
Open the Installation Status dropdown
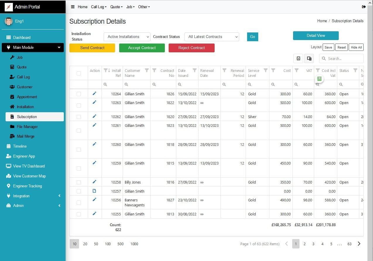[x=127, y=37]
